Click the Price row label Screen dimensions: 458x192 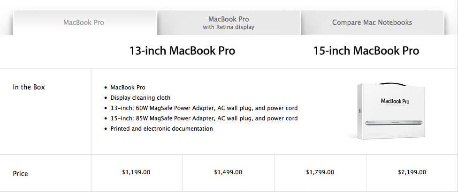point(21,174)
